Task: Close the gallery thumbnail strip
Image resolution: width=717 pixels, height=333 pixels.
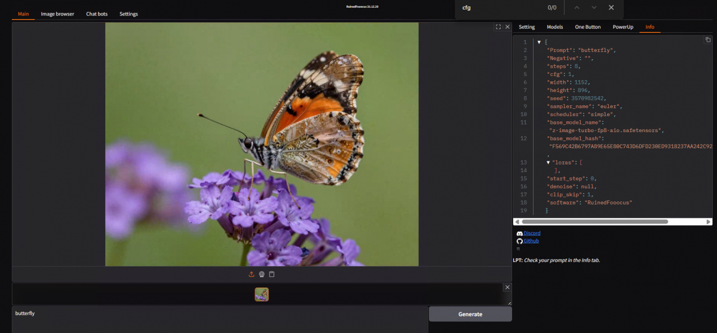Action: pyautogui.click(x=507, y=288)
